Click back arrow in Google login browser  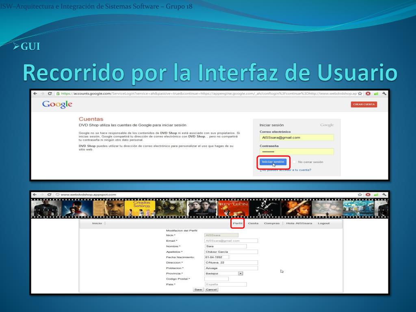point(35,93)
